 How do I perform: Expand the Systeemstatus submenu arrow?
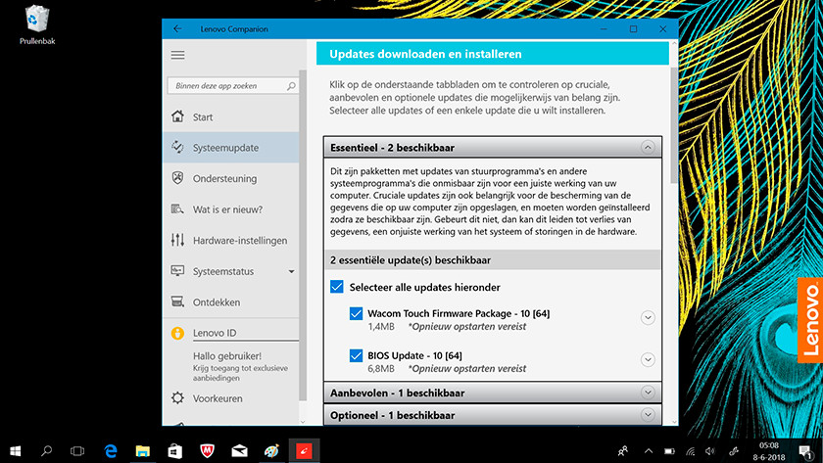coord(291,271)
